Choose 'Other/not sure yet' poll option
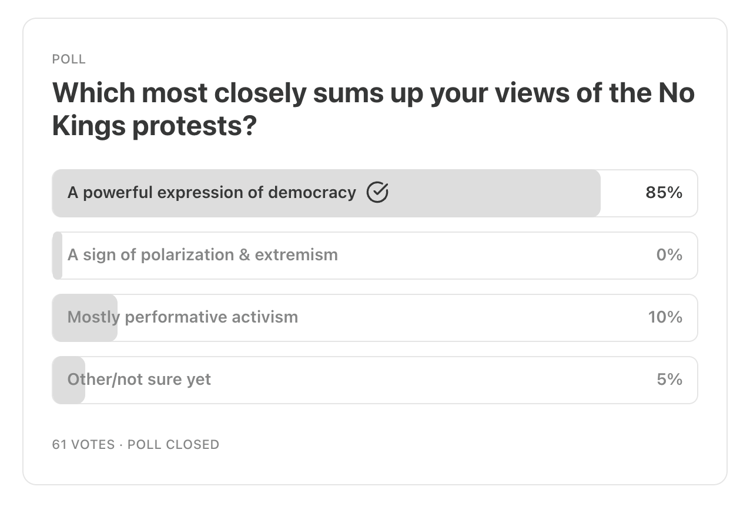The width and height of the screenshot is (750, 510). point(375,380)
